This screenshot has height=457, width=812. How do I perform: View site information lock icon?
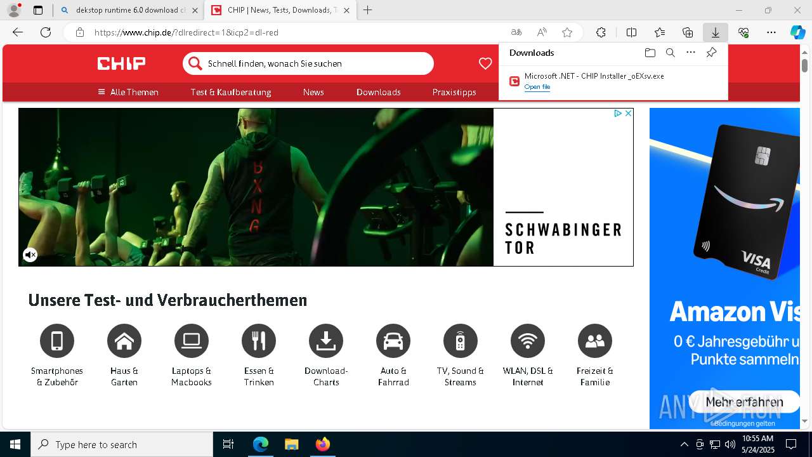(79, 32)
